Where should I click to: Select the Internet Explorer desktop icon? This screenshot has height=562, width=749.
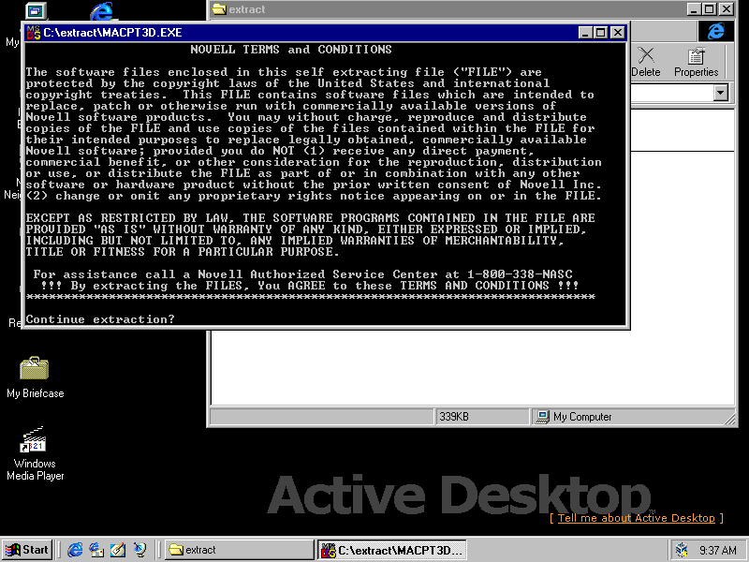[x=101, y=11]
